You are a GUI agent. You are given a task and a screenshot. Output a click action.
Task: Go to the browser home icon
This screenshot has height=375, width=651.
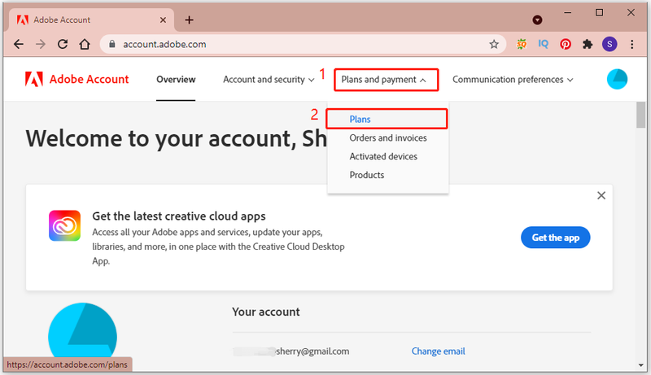[85, 44]
